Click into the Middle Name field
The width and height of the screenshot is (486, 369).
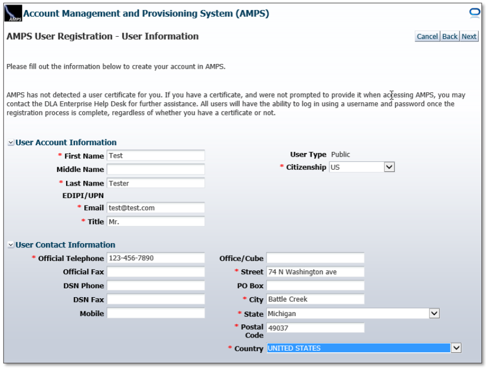156,169
